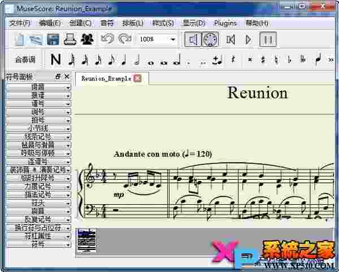Rewind playback to the start

(x=231, y=40)
